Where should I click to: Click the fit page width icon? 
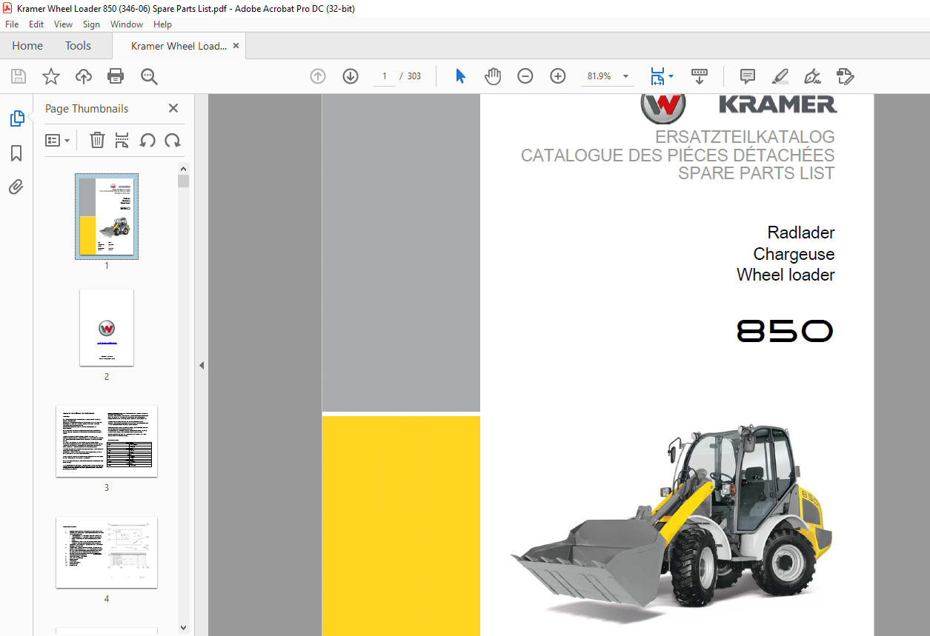point(657,76)
